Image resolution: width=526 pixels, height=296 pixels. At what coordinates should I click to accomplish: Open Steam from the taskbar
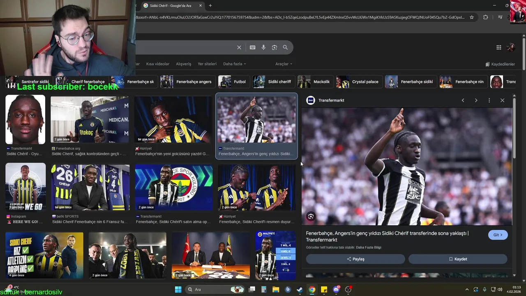(300, 289)
